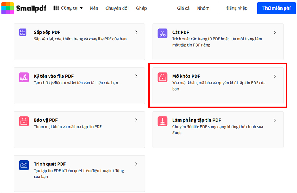This screenshot has height=193, width=297.
Task: Click the 'Thêm mật khẩu và mã hóa tập tin PDF' text
Action: click(x=68, y=127)
